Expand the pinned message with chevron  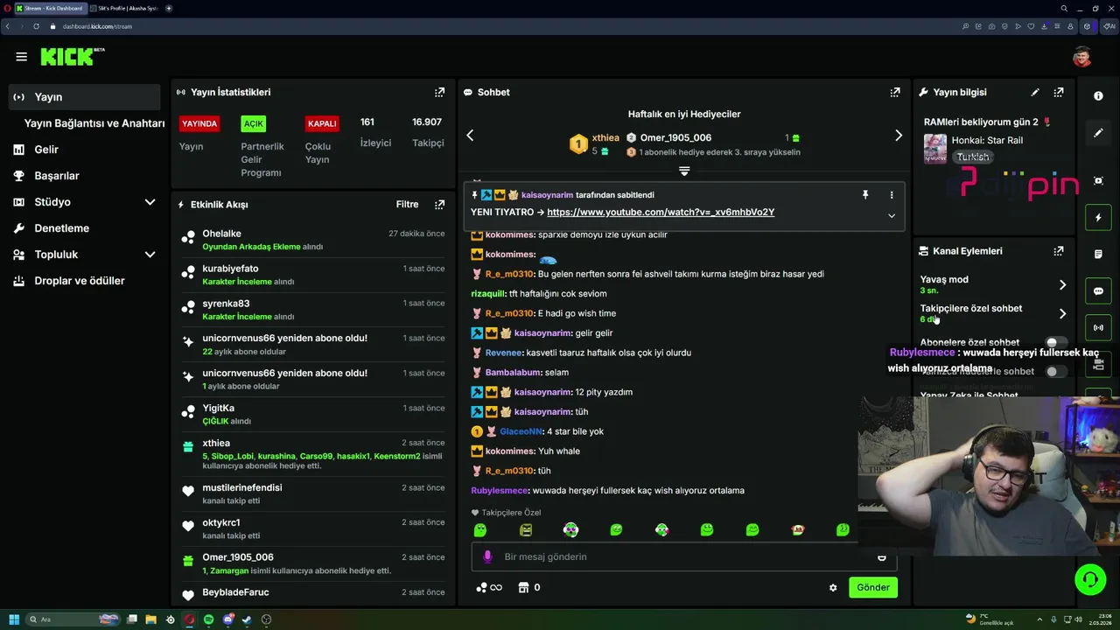click(x=892, y=216)
